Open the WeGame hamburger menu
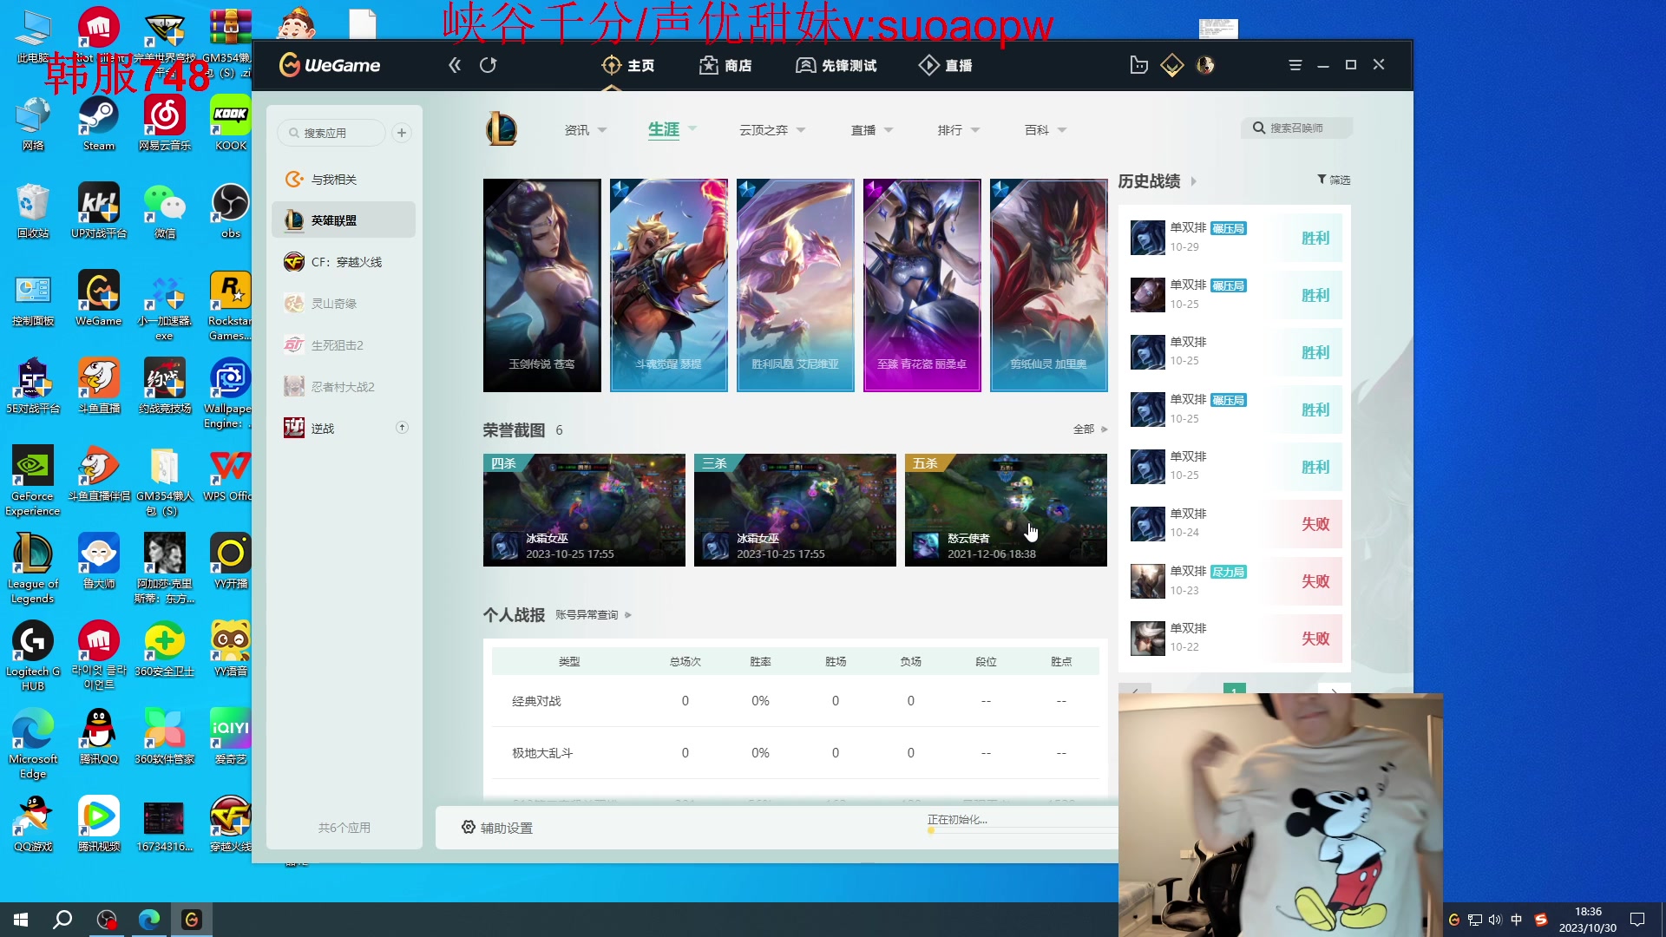The width and height of the screenshot is (1666, 937). [1295, 65]
